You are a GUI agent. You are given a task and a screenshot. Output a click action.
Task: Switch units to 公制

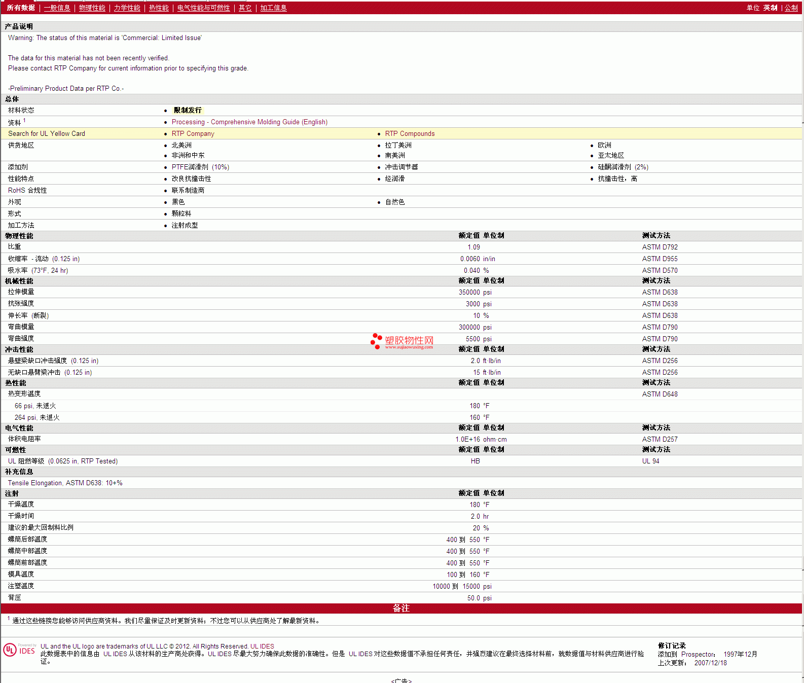791,8
